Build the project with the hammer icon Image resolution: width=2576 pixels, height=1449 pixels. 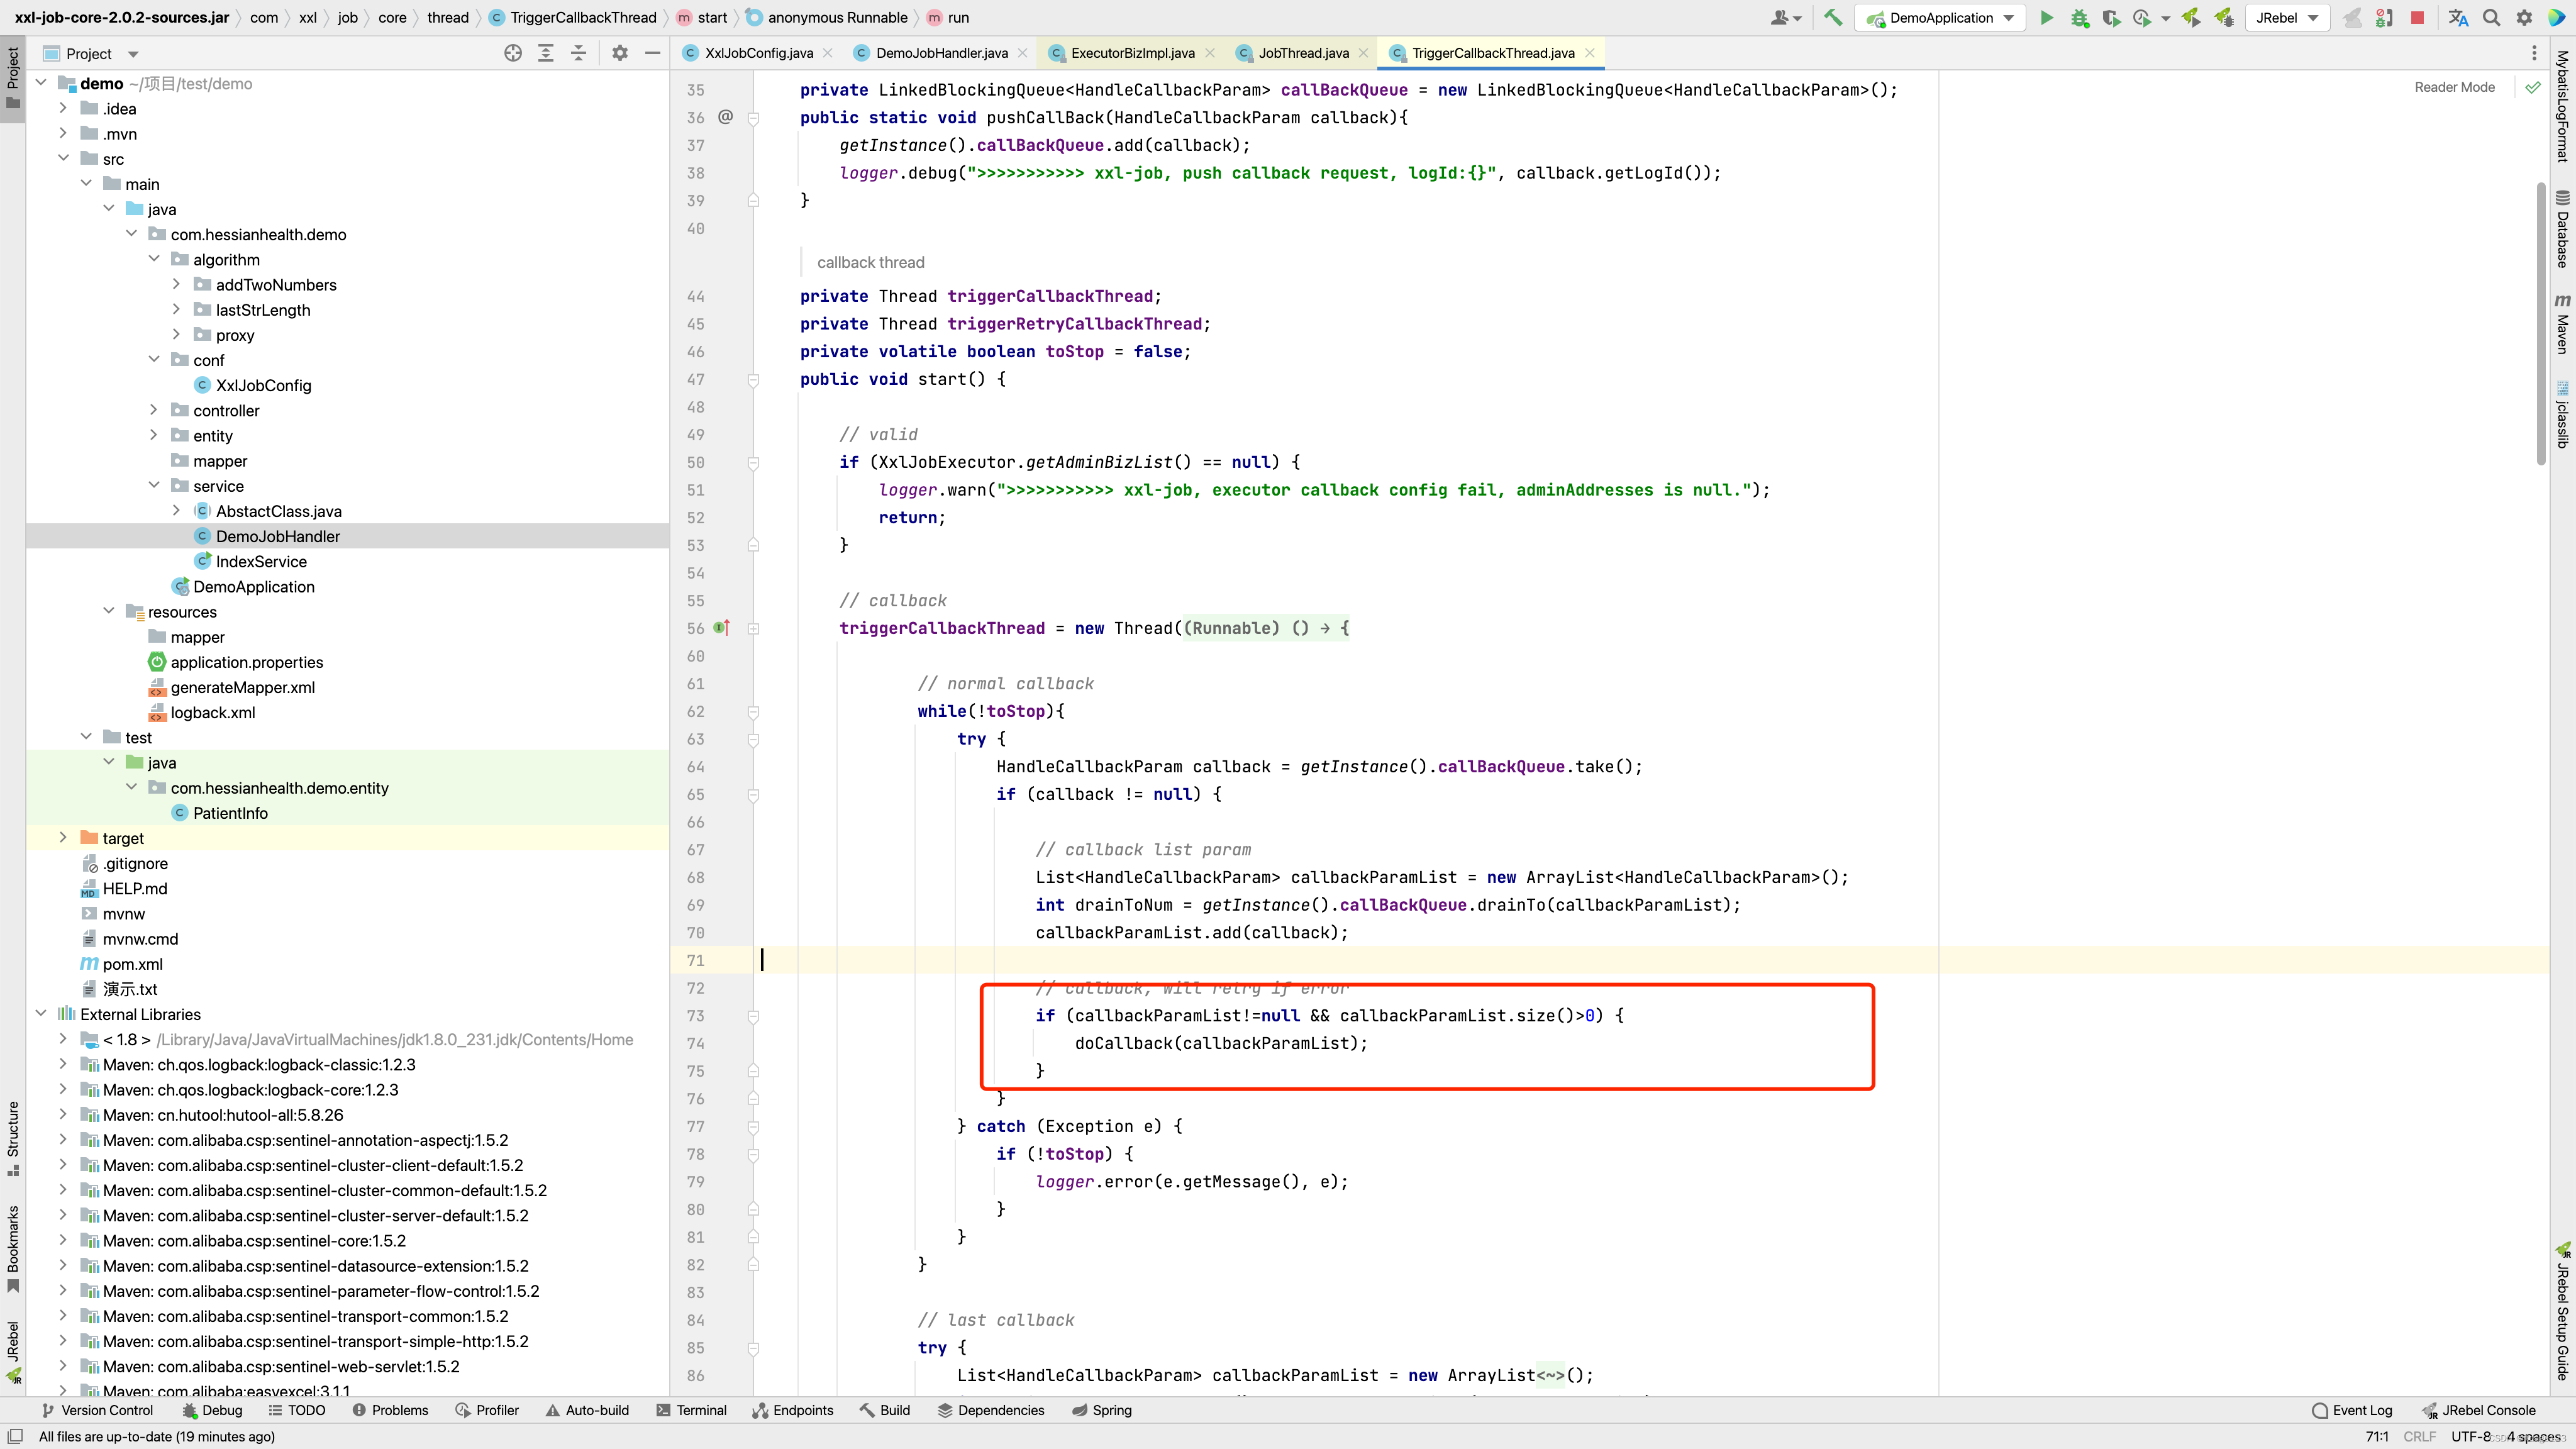[x=1832, y=17]
